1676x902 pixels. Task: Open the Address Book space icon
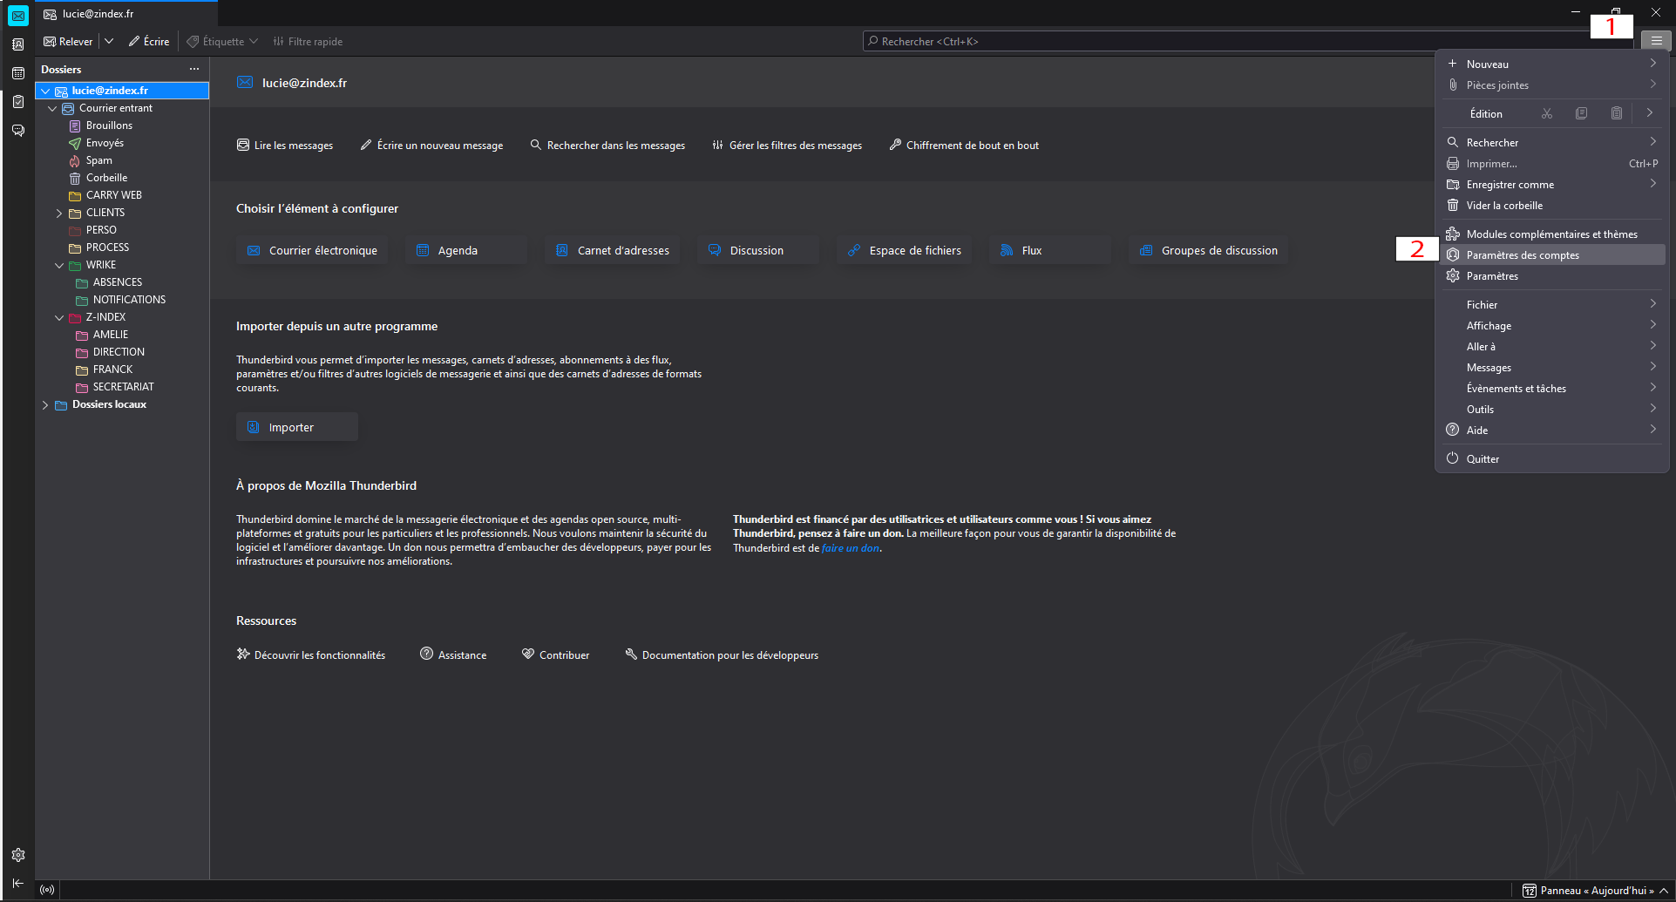(18, 44)
